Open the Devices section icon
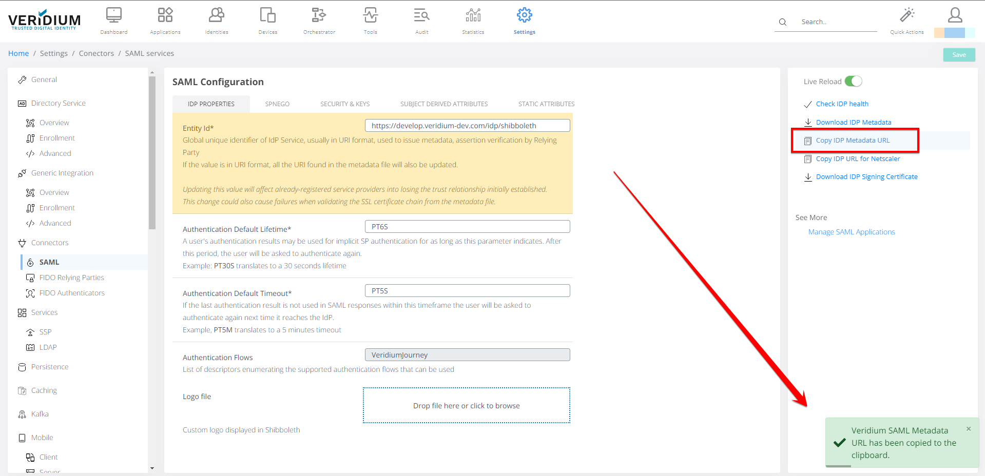Screen dimensions: 985x476 pyautogui.click(x=267, y=15)
